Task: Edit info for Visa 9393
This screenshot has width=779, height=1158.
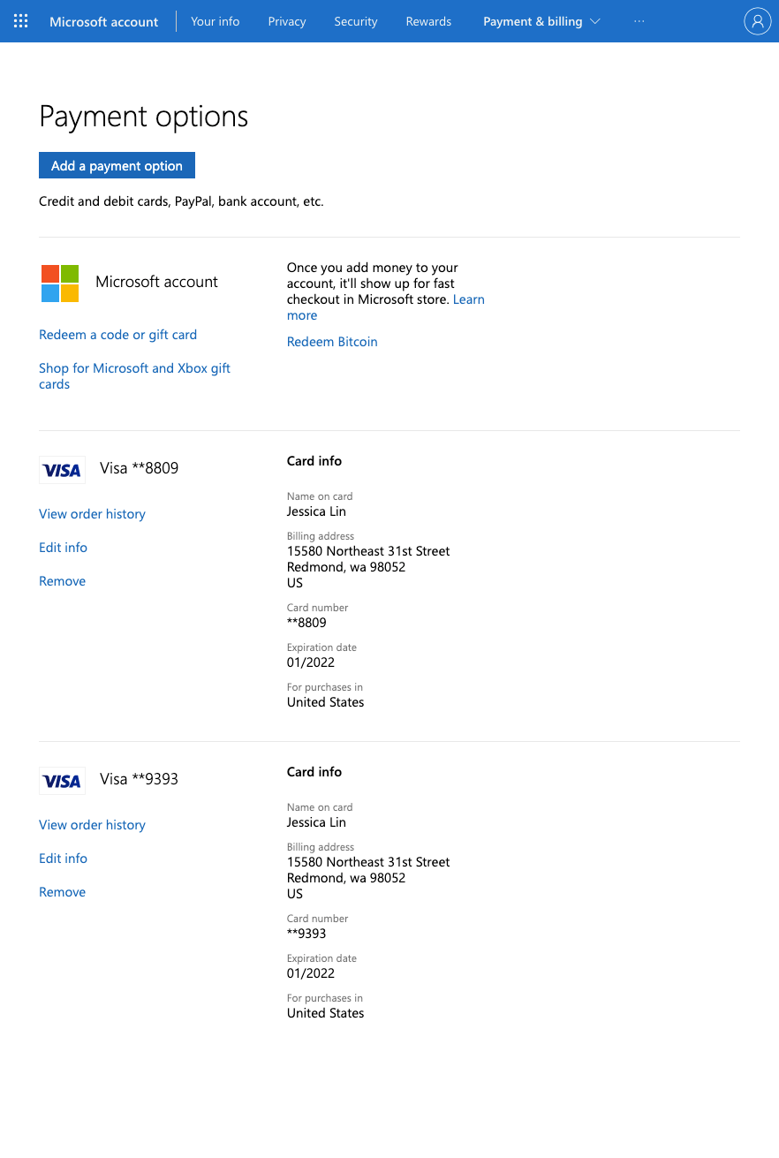Action: [x=63, y=859]
